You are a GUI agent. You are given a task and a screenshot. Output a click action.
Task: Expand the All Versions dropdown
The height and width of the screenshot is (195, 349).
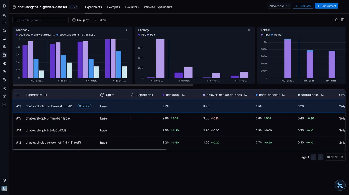point(279,6)
